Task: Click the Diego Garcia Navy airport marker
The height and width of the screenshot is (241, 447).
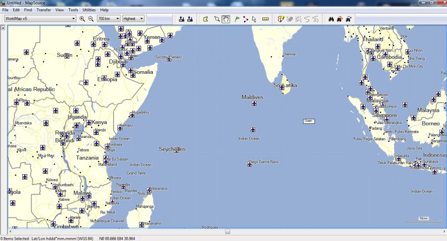Action: pyautogui.click(x=249, y=164)
